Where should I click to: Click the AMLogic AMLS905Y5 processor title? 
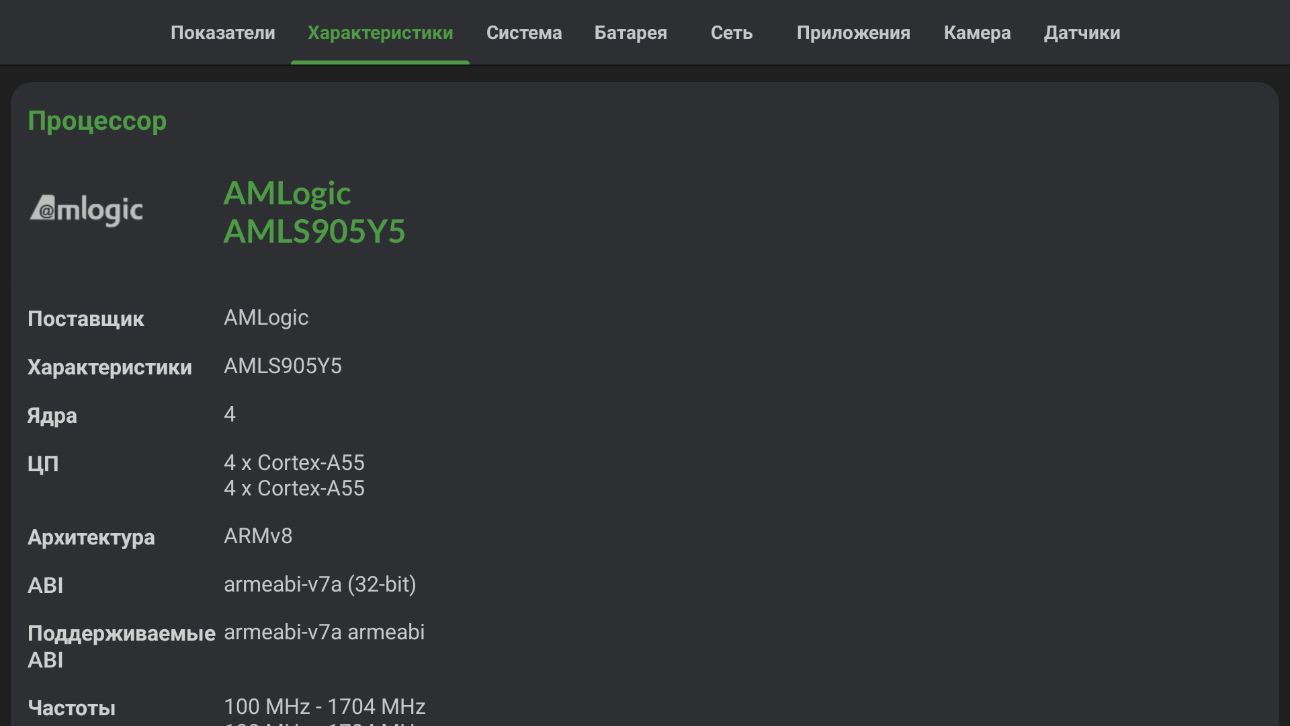(x=314, y=212)
